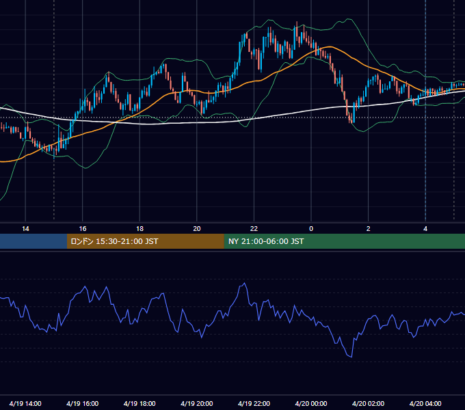This screenshot has height=410, width=465.
Task: Select the NY 21:00-06:00 JST session band
Action: [344, 241]
